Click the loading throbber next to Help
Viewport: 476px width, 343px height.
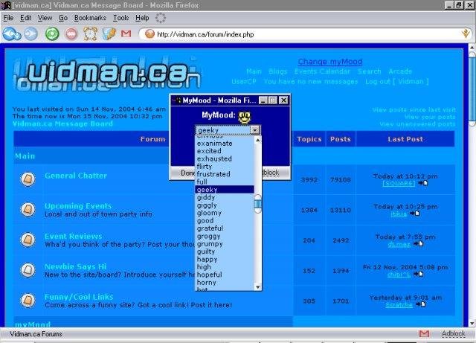point(161,18)
